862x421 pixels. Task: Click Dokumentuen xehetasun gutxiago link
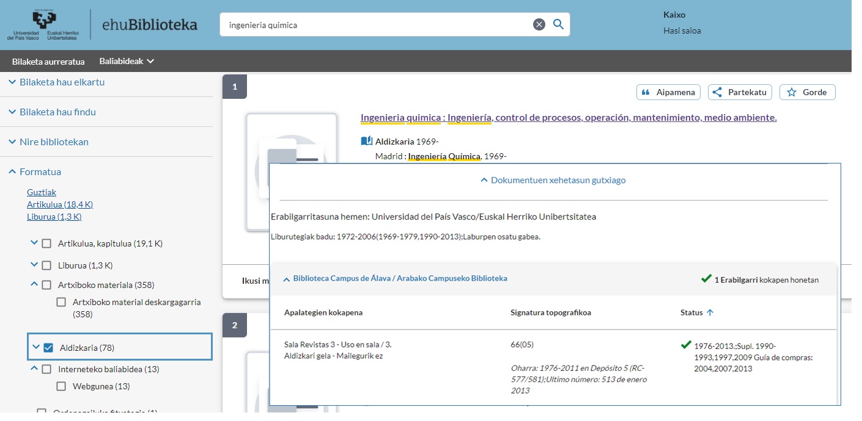(x=553, y=180)
